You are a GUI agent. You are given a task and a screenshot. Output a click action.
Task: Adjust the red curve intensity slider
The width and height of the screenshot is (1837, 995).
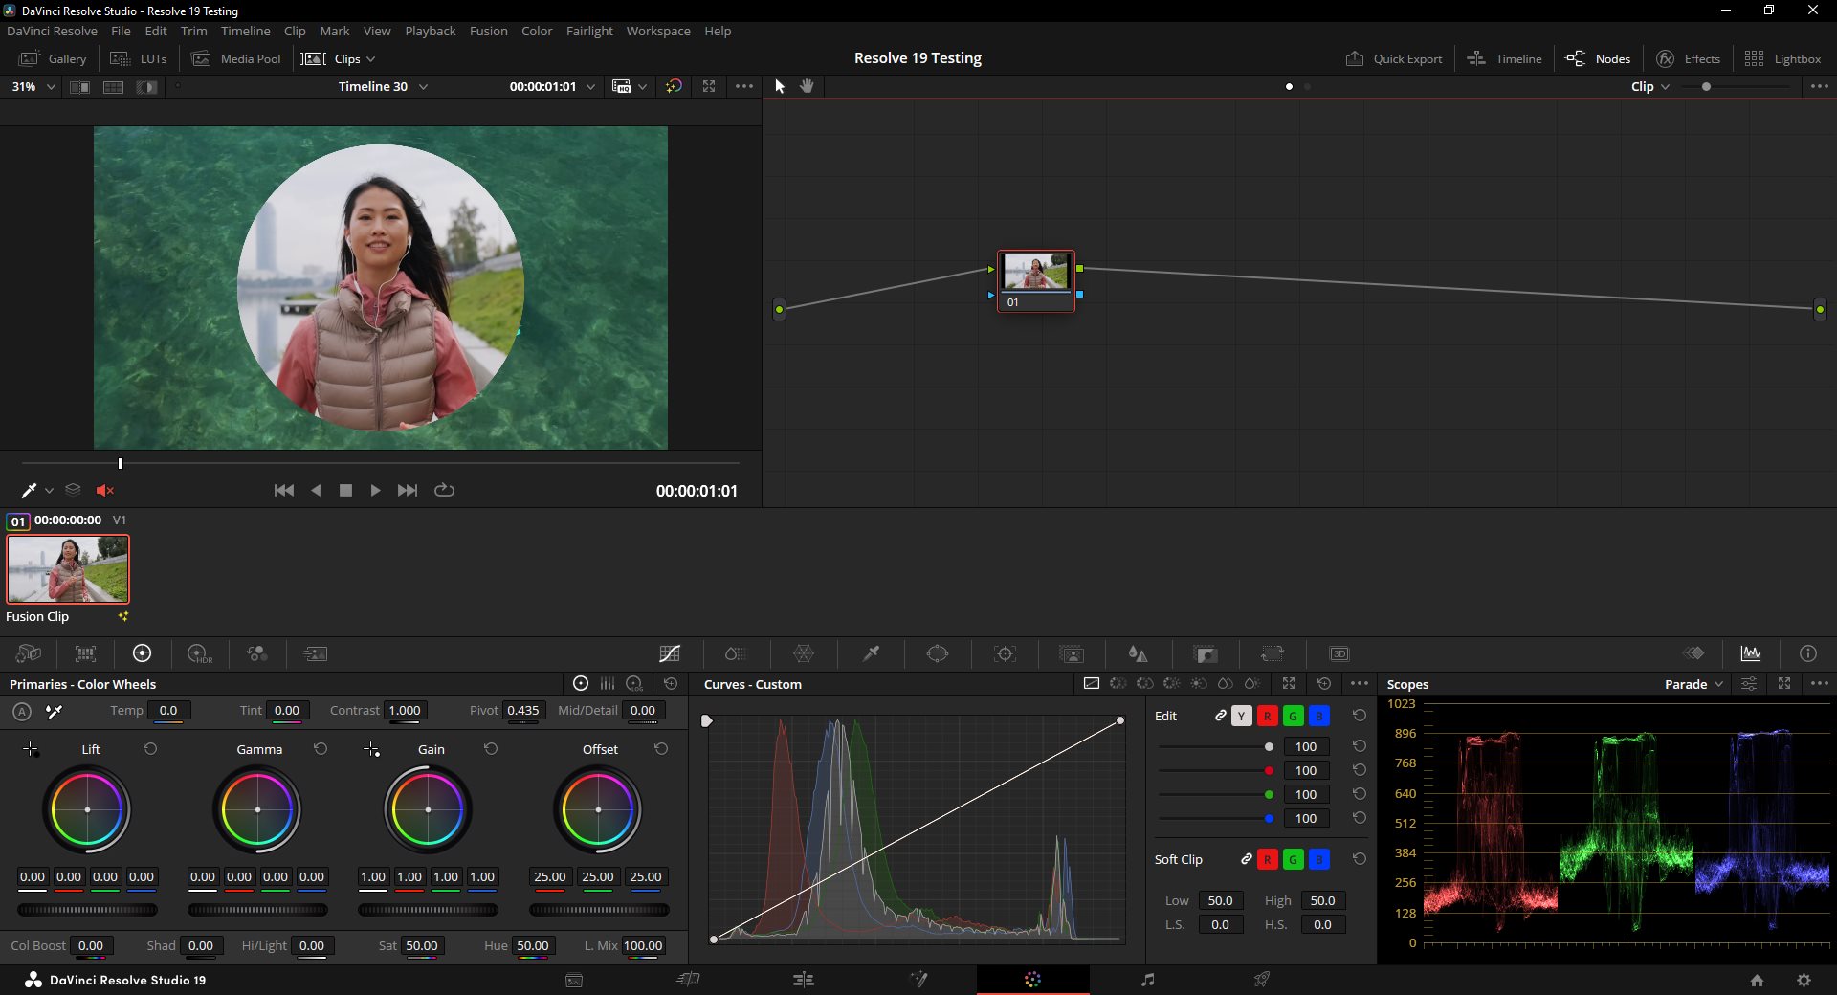point(1269,770)
